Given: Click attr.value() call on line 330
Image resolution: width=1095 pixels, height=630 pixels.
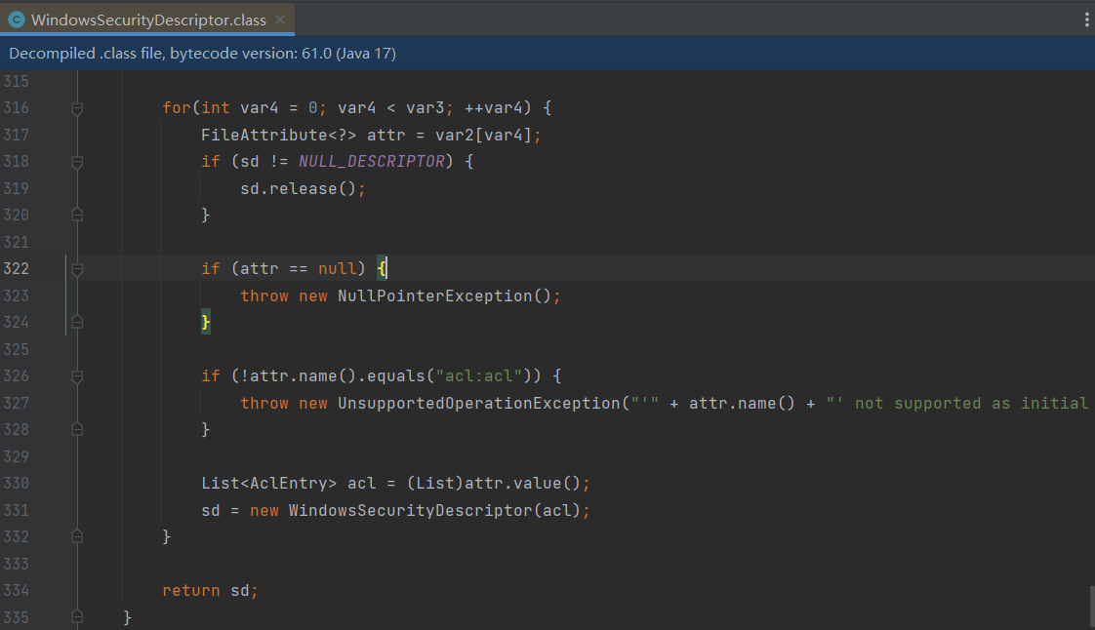Looking at the screenshot, I should pyautogui.click(x=522, y=484).
